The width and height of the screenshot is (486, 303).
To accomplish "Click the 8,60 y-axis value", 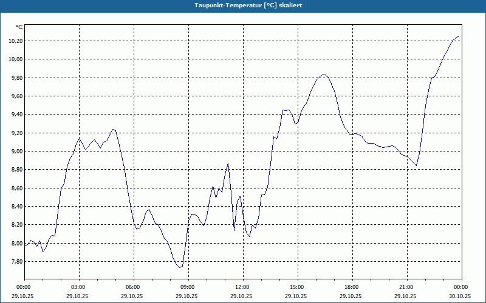I will (18, 188).
